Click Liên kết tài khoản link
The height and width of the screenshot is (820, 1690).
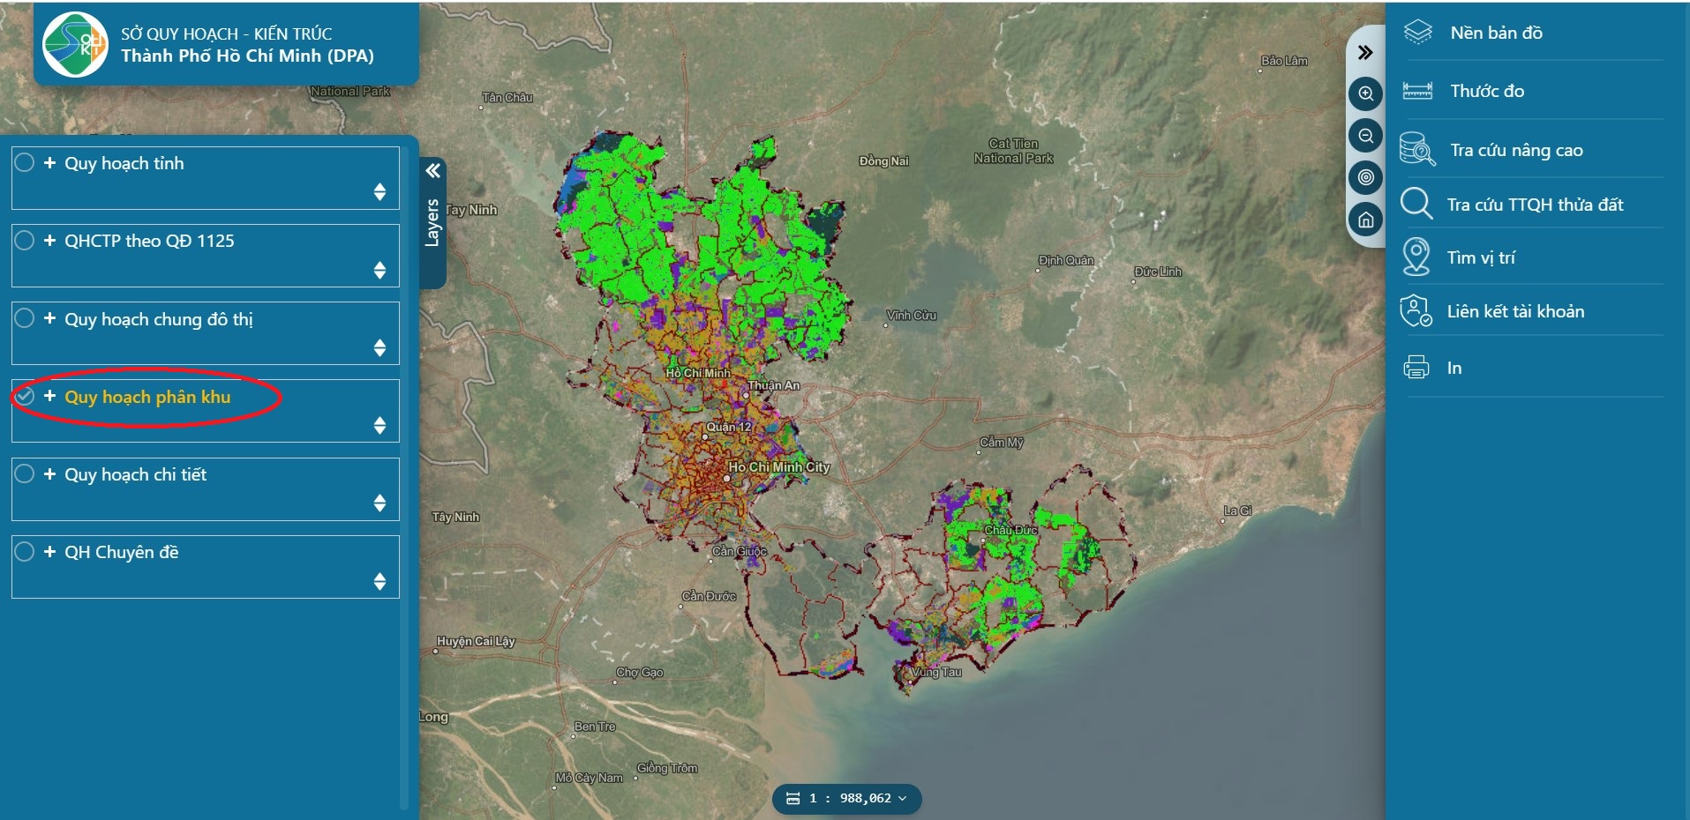click(1515, 311)
